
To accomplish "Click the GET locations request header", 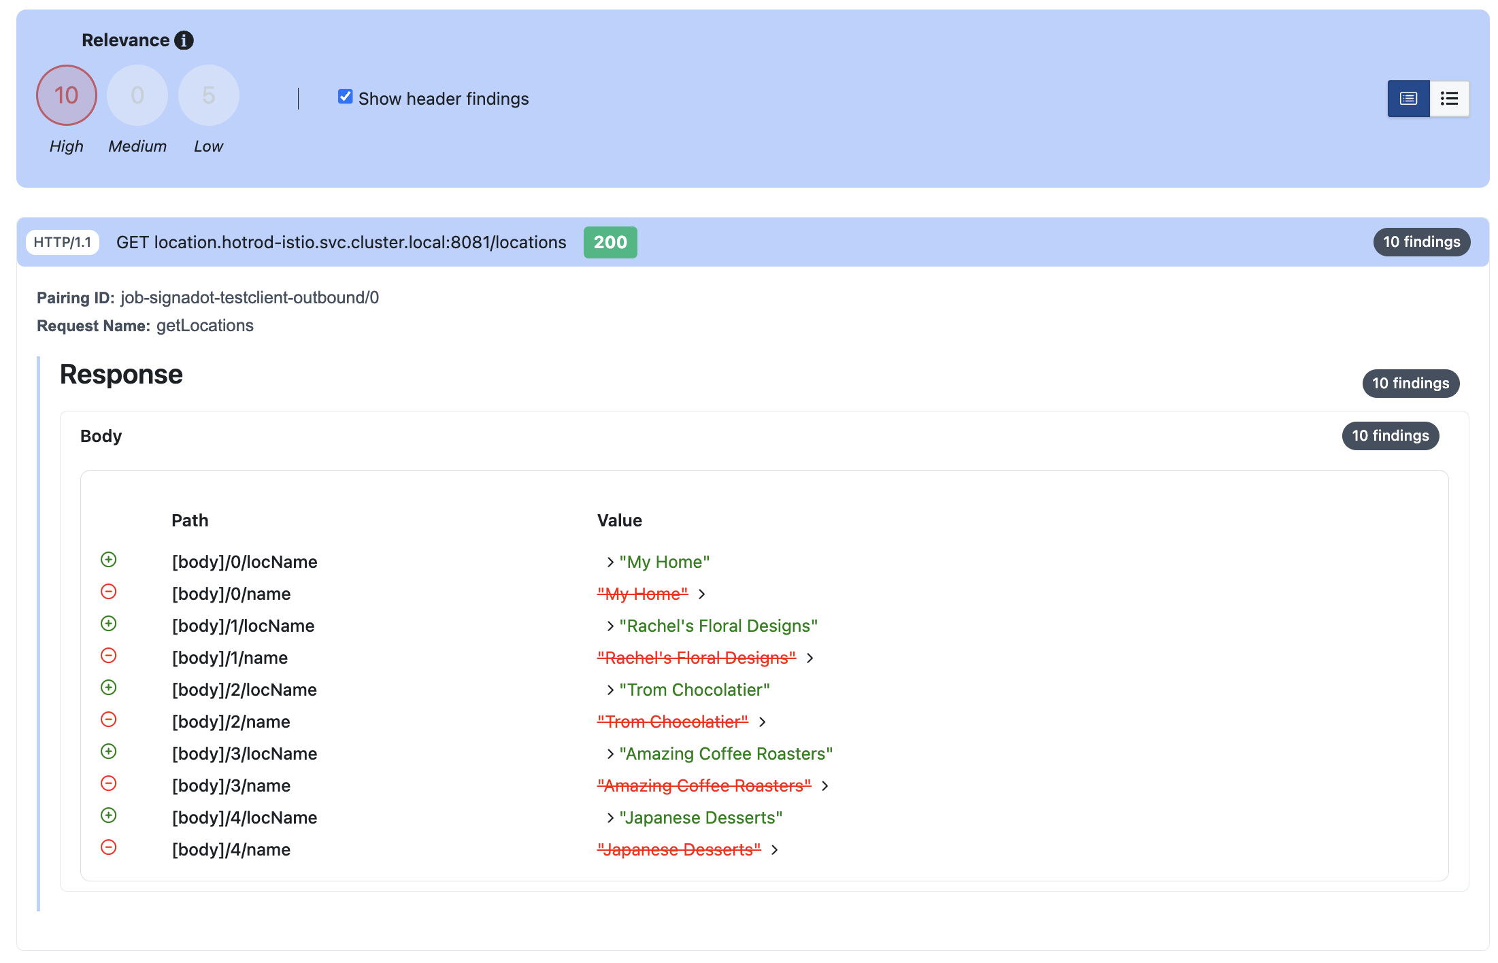I will click(341, 243).
